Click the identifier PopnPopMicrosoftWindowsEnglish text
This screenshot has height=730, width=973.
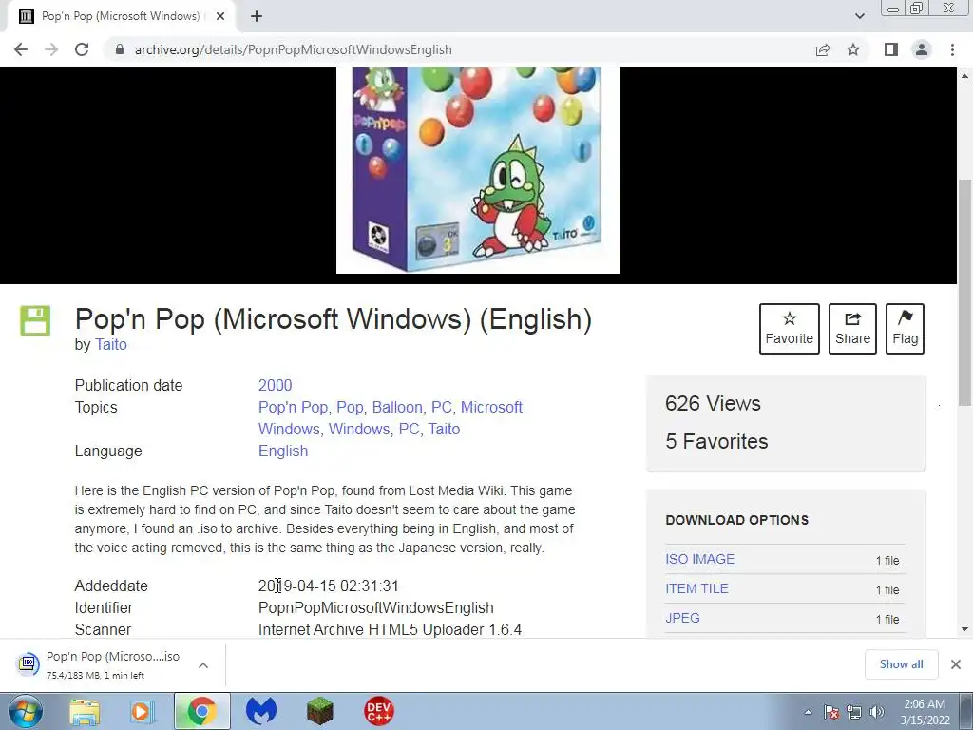pos(376,607)
